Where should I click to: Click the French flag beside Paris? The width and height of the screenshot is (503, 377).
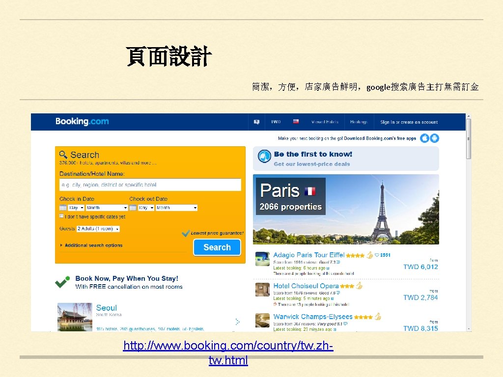pyautogui.click(x=310, y=191)
